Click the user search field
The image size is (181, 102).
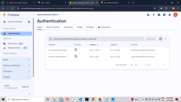[x=96, y=39]
